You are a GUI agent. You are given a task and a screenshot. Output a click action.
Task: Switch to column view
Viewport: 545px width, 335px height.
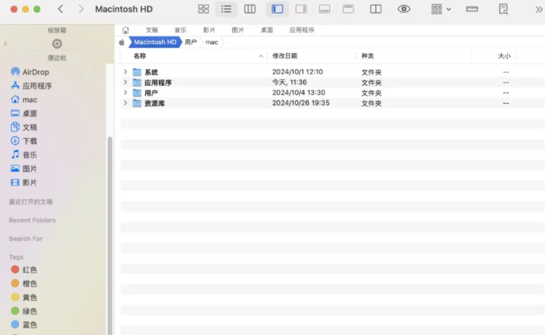pos(250,9)
